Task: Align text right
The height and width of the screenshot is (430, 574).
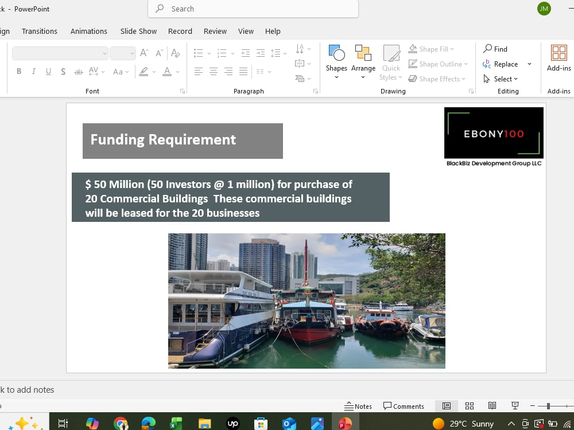Action: point(228,71)
